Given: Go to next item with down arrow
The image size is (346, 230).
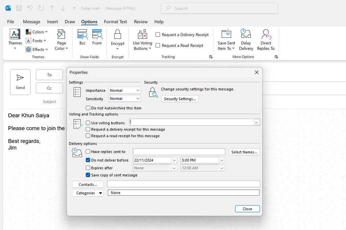Looking at the screenshot, I should 63,8.
